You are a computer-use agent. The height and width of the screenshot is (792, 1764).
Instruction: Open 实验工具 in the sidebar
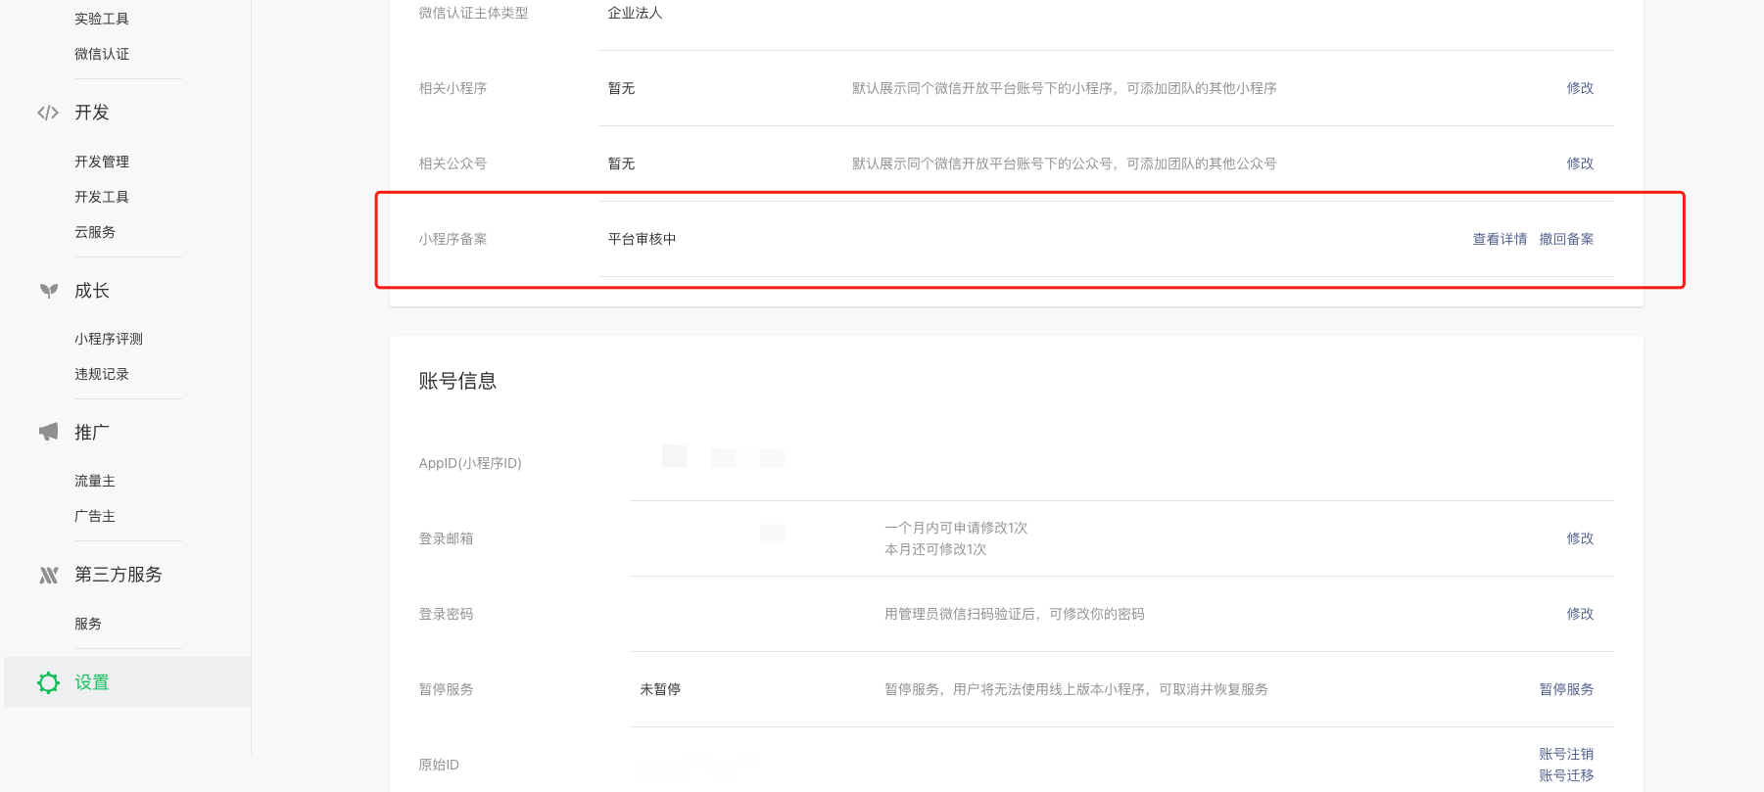click(102, 19)
